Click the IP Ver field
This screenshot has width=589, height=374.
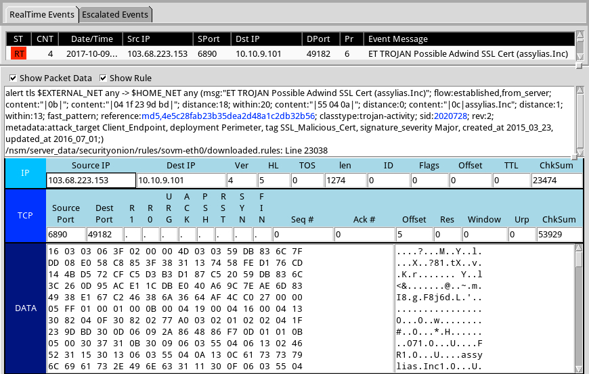[x=242, y=181]
